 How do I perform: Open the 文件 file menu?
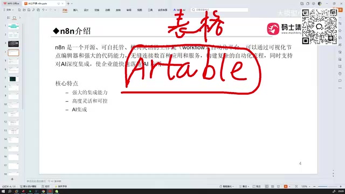(x=9, y=10)
